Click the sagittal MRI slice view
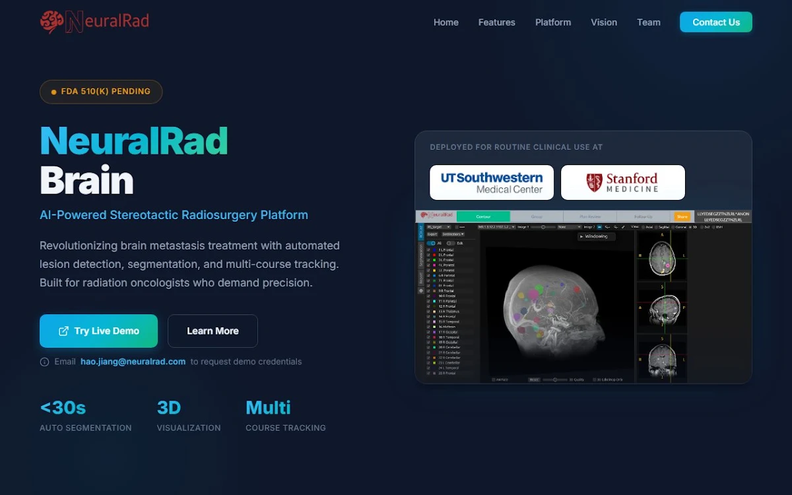Image resolution: width=792 pixels, height=495 pixels. point(662,306)
